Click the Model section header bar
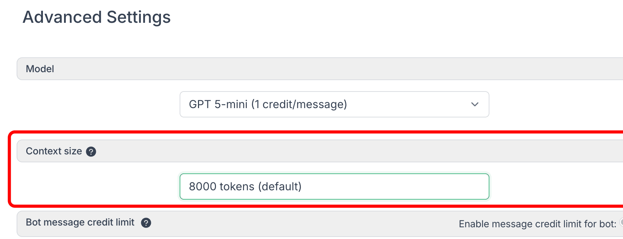Image resolution: width=623 pixels, height=239 pixels. 311,69
